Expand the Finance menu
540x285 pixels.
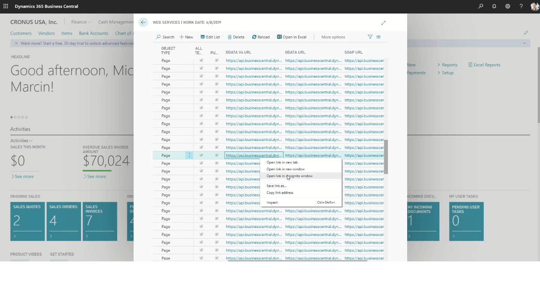tap(81, 22)
